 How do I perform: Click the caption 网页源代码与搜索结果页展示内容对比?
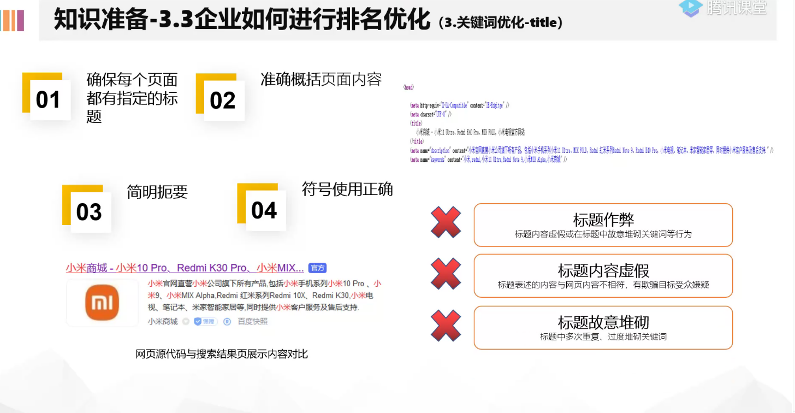pos(222,354)
